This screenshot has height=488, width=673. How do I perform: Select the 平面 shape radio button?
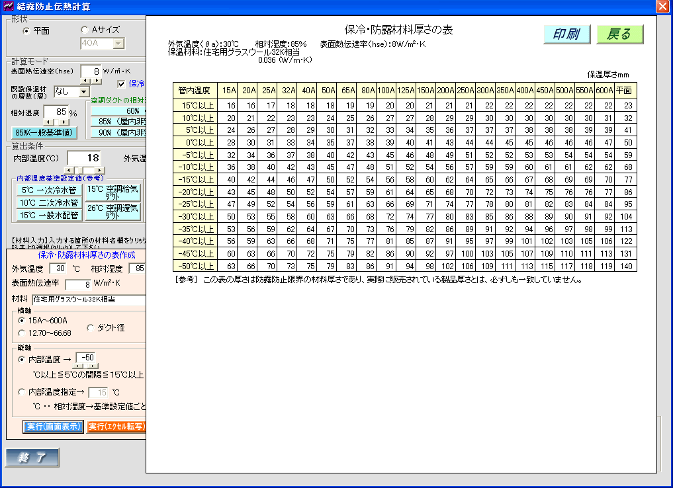click(x=26, y=30)
